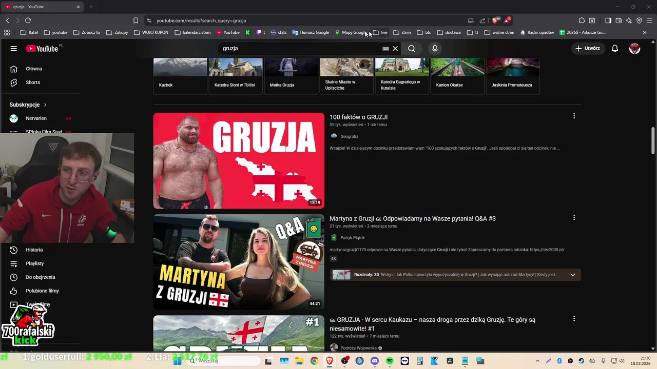This screenshot has width=657, height=369.
Task: Expand the Subskrypcje section chevron
Action: click(45, 105)
